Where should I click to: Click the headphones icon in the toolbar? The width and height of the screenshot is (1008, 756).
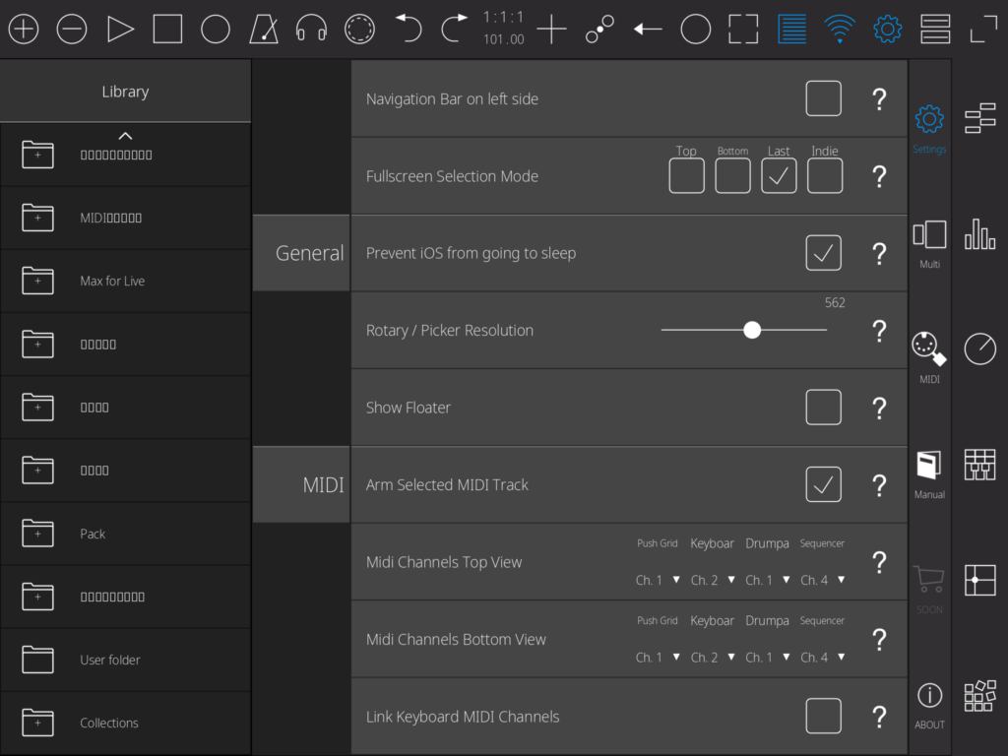click(x=311, y=30)
